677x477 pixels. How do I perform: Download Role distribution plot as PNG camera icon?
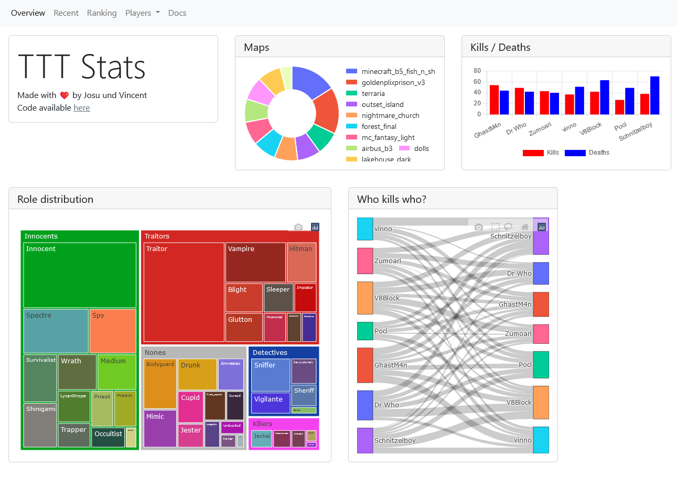[x=298, y=227]
